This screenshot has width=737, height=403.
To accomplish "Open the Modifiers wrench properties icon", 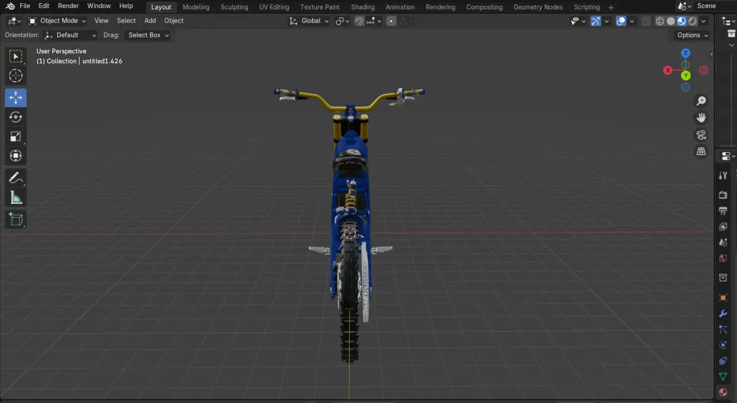I will pyautogui.click(x=723, y=313).
